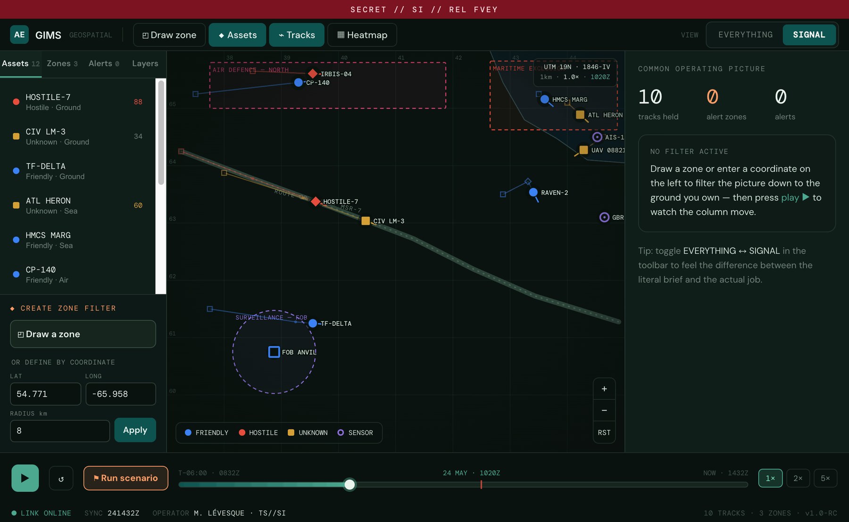The image size is (849, 522).
Task: Click the CIV LM-3 square marker on map
Action: (366, 221)
